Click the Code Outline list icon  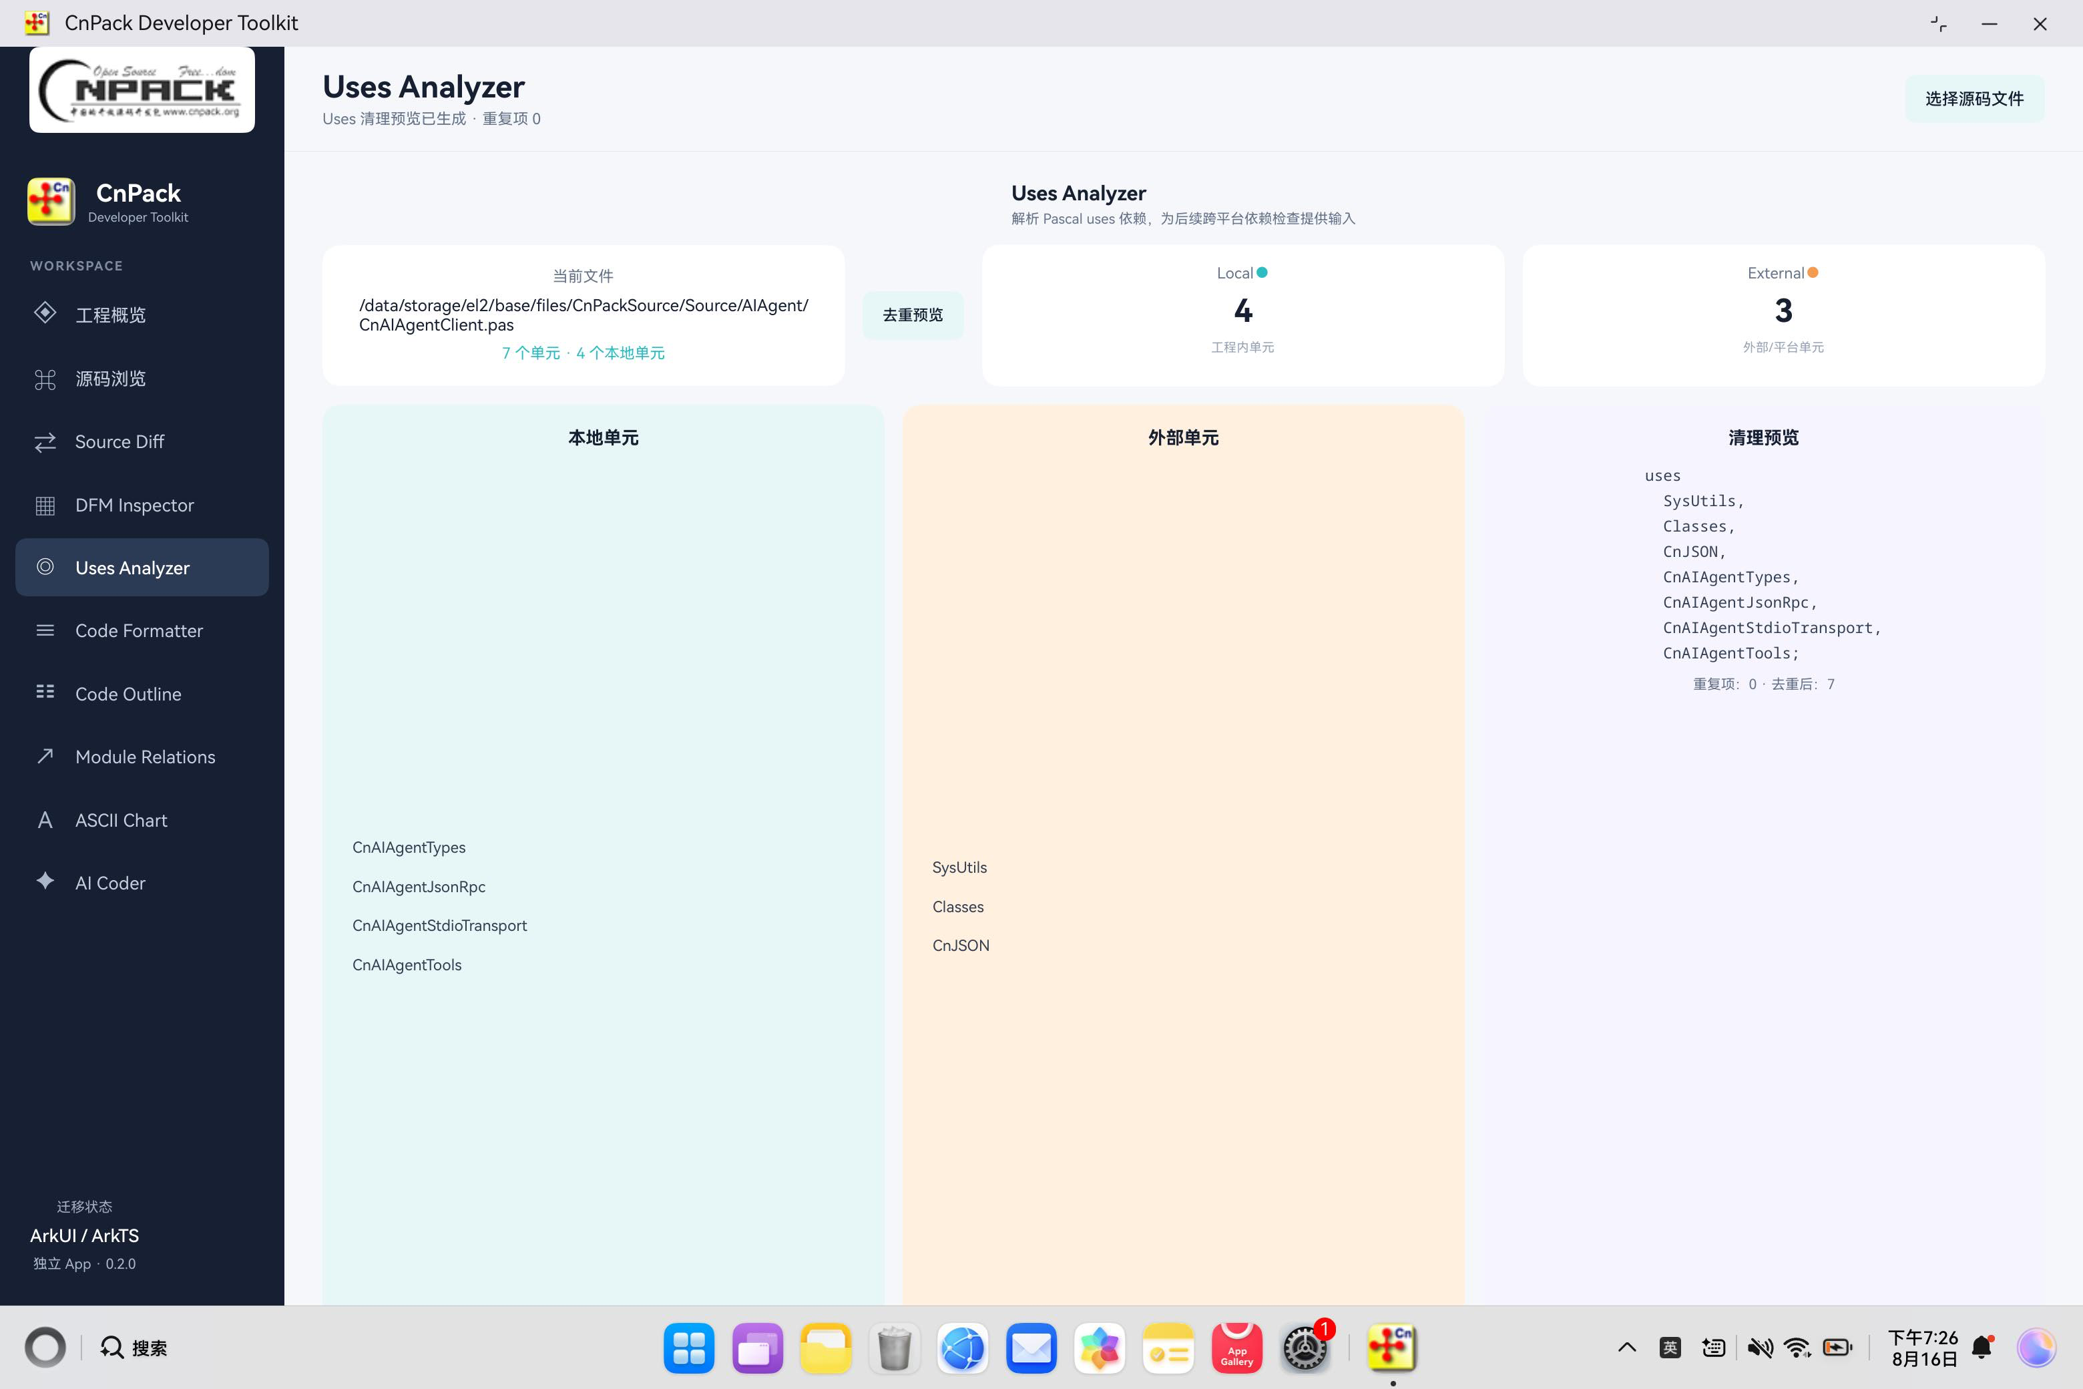(45, 692)
